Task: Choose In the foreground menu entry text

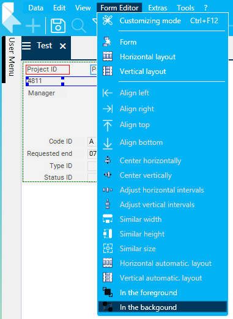Action: 149,293
